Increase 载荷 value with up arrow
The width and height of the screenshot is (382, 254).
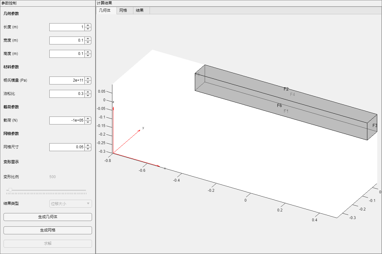tap(88, 119)
